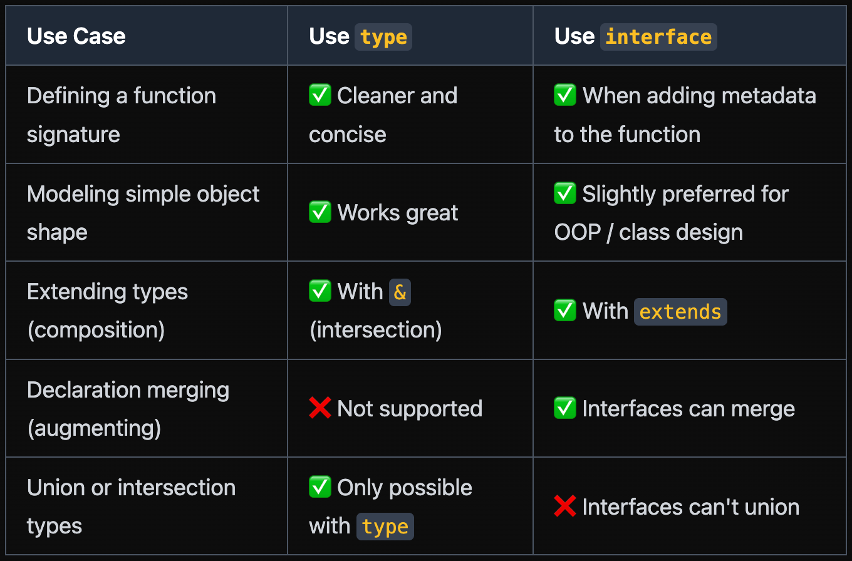Click the 'Declaration merging (augmenting)' cell
Image resolution: width=852 pixels, height=561 pixels.
[147, 408]
